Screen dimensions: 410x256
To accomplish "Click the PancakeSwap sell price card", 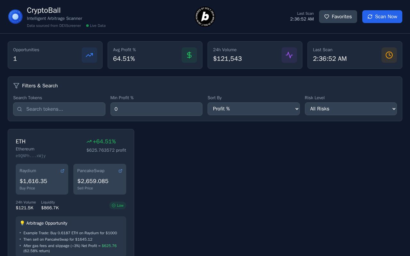I will pos(100,179).
